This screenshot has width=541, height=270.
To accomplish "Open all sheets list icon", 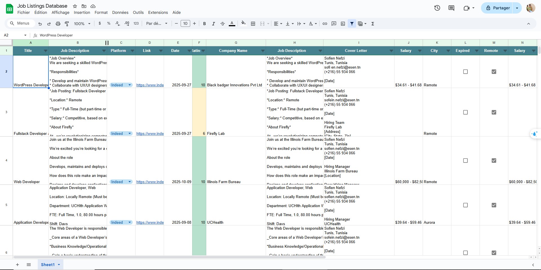I will (x=29, y=265).
